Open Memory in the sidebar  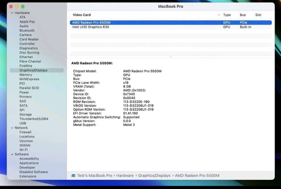26,75
